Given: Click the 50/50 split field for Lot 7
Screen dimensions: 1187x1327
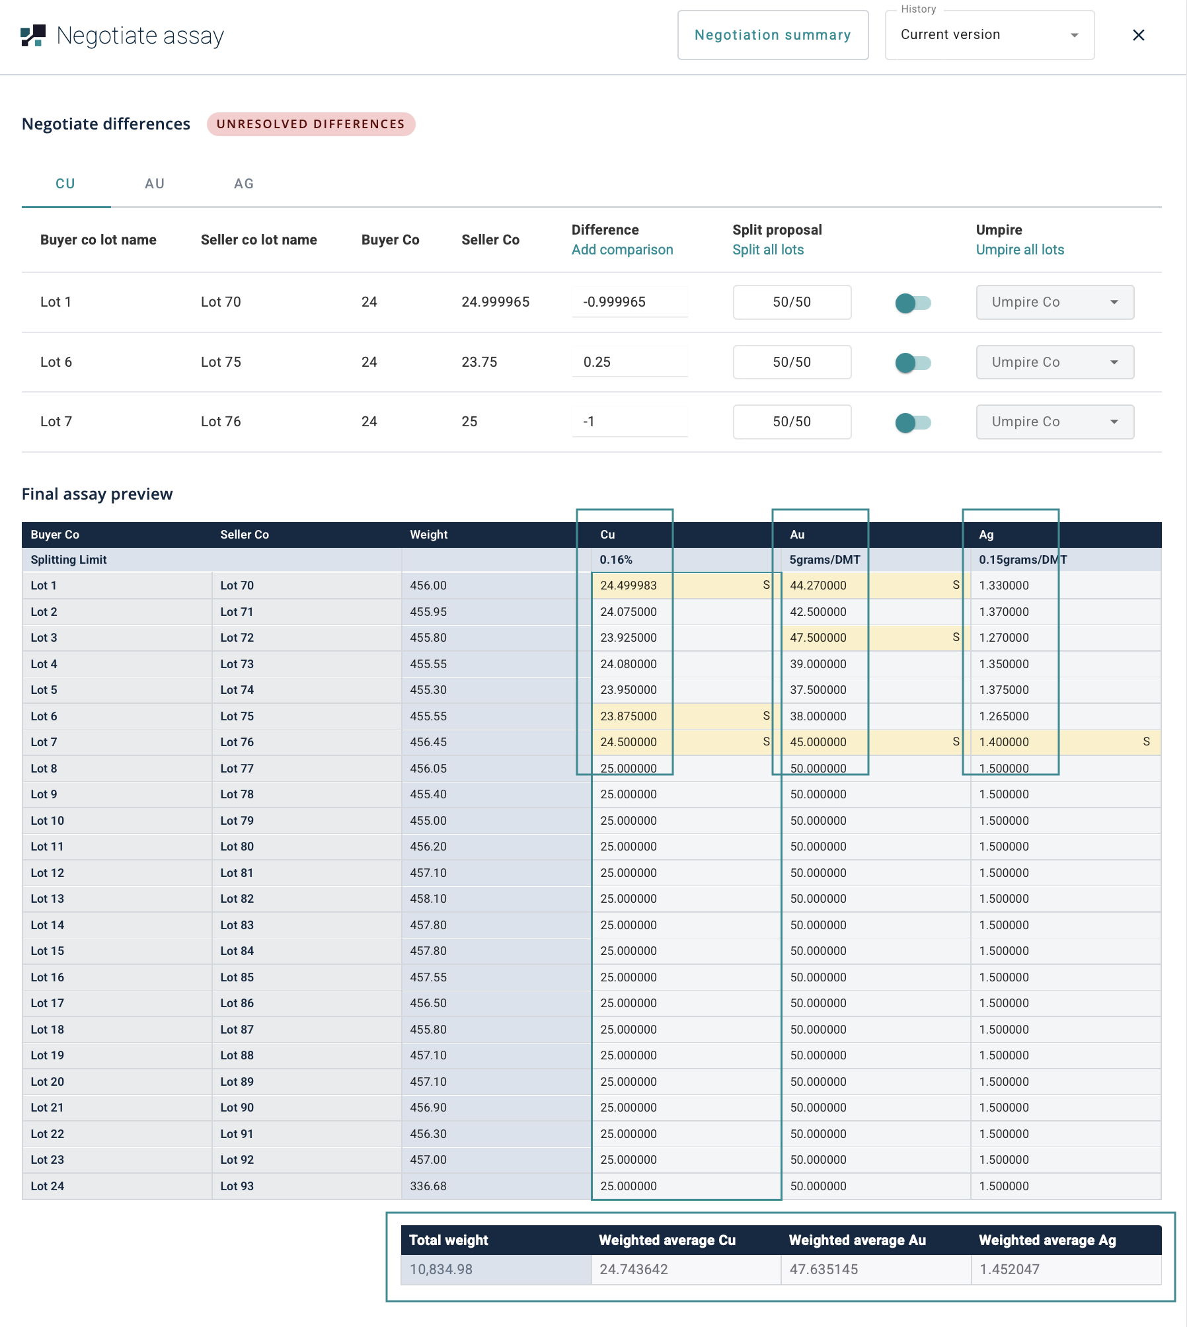Looking at the screenshot, I should pyautogui.click(x=792, y=422).
